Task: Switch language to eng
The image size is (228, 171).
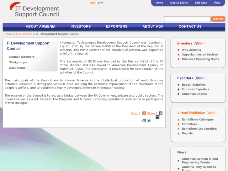Action: coord(93,3)
